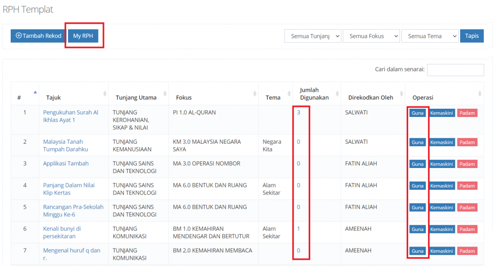The width and height of the screenshot is (497, 266).
Task: Sort table by the # number column
Action: pyautogui.click(x=24, y=98)
